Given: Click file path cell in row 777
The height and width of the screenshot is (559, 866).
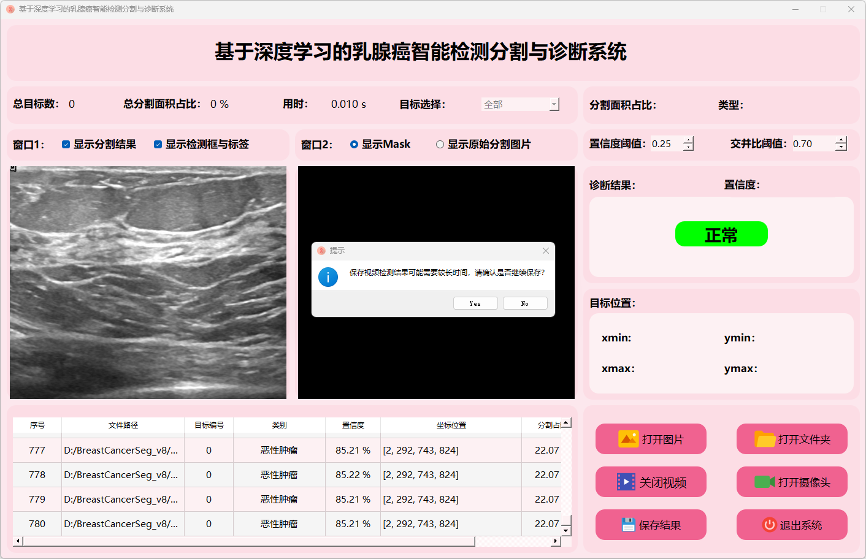Looking at the screenshot, I should (x=123, y=451).
